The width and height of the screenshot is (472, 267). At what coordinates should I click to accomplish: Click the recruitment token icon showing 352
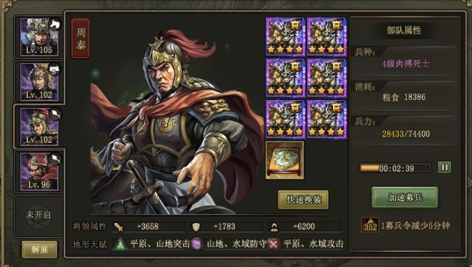pos(370,225)
